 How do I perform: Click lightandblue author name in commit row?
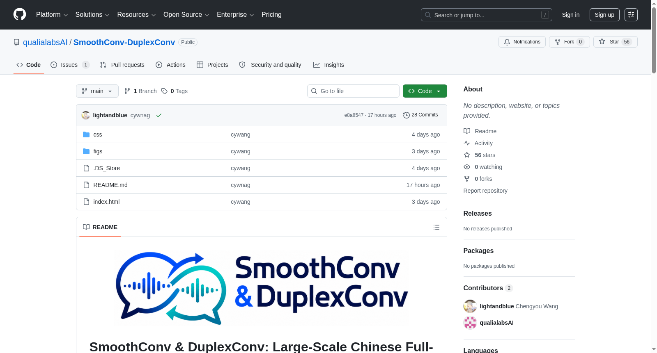point(110,115)
